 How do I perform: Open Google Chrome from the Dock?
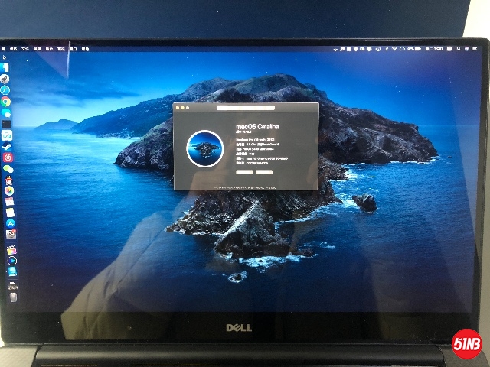tap(5, 101)
